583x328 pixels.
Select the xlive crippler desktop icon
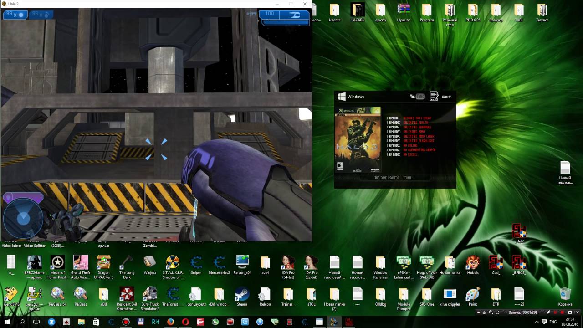tap(450, 297)
